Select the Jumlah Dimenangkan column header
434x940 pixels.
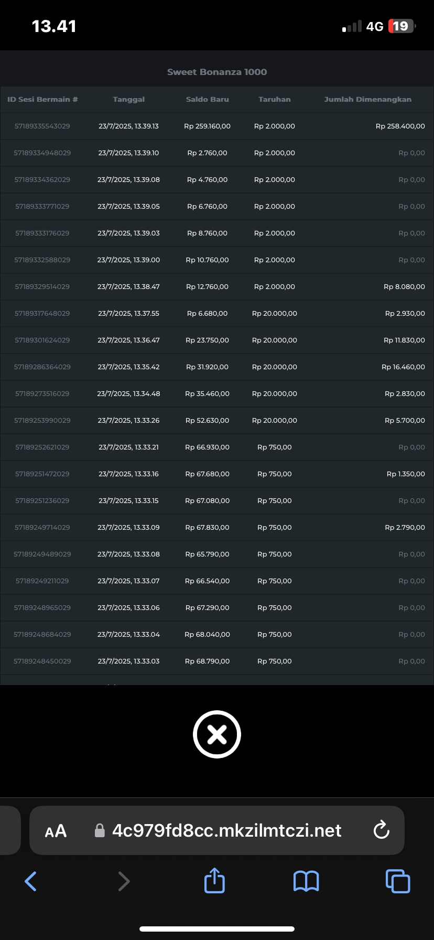click(367, 100)
